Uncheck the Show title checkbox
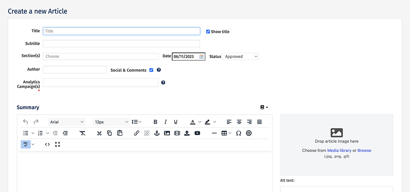 (208, 32)
